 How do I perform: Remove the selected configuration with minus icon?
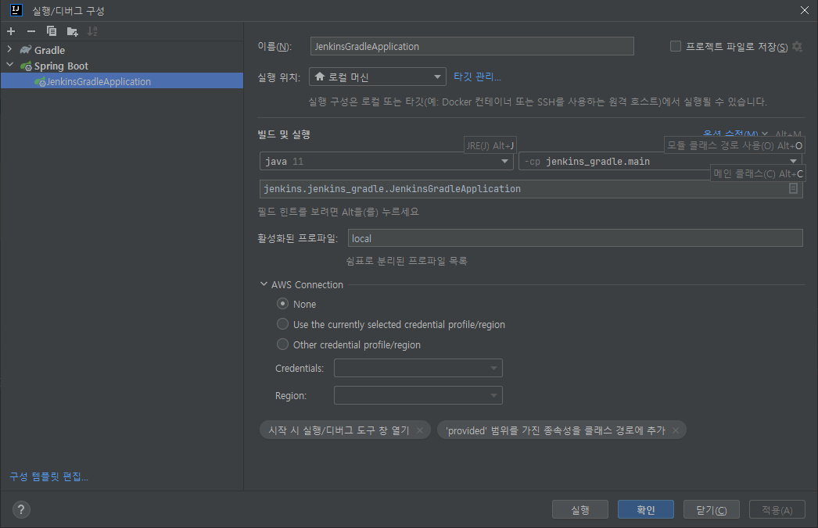[31, 31]
